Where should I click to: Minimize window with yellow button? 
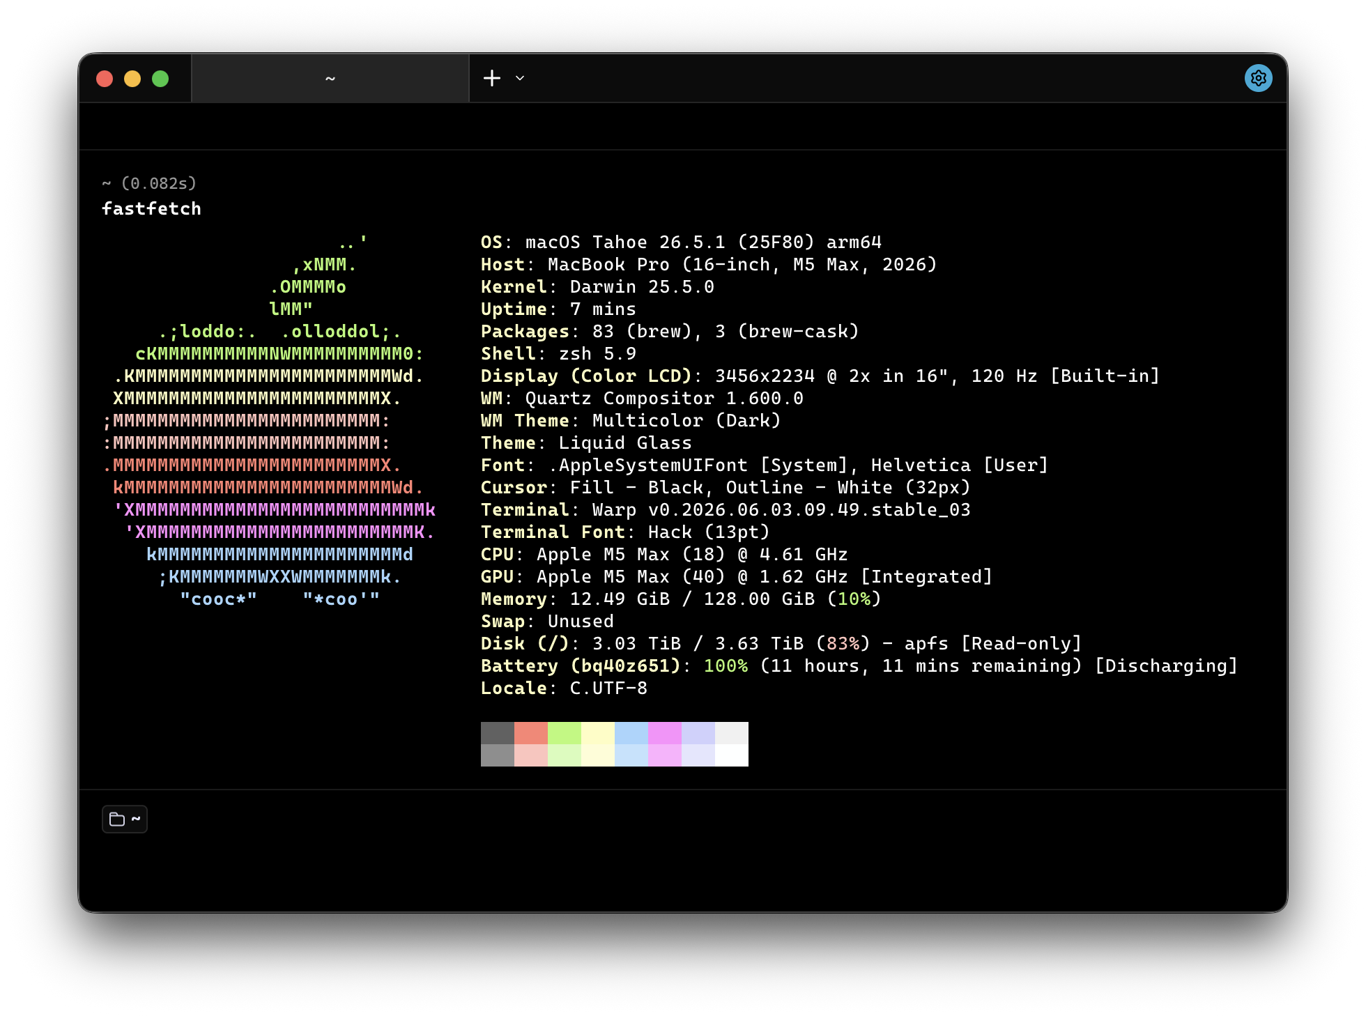point(132,79)
